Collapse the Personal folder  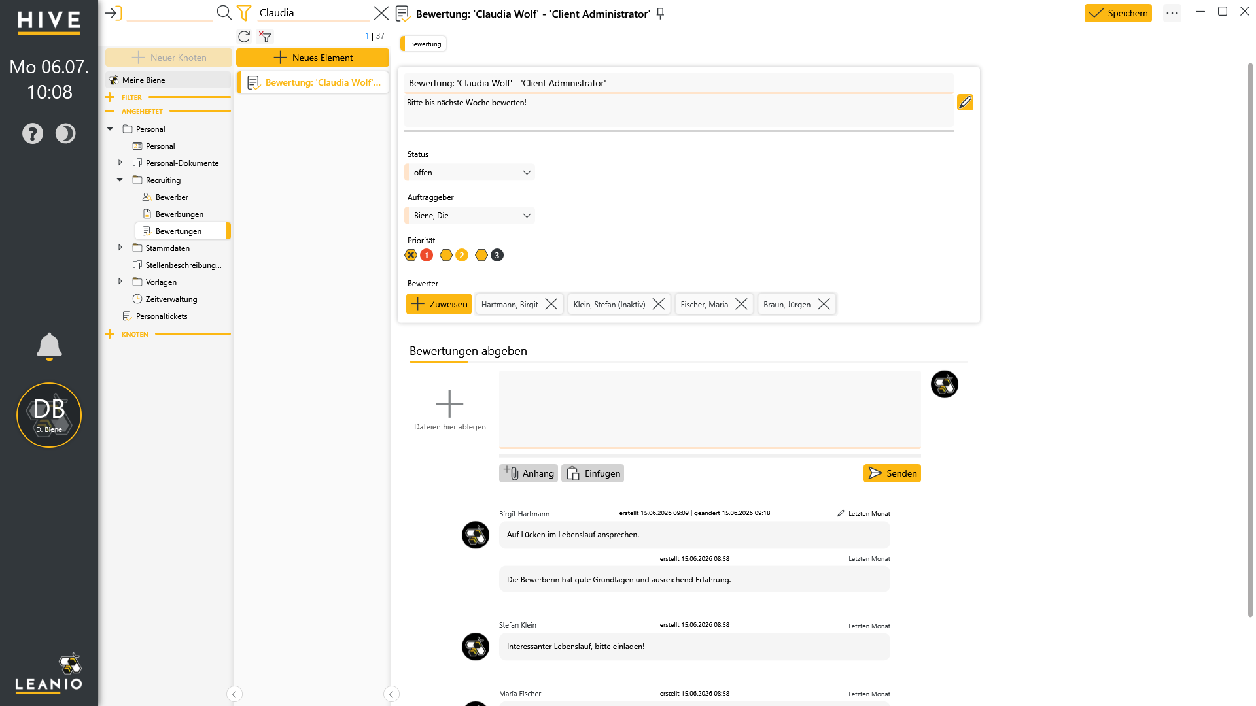point(110,129)
